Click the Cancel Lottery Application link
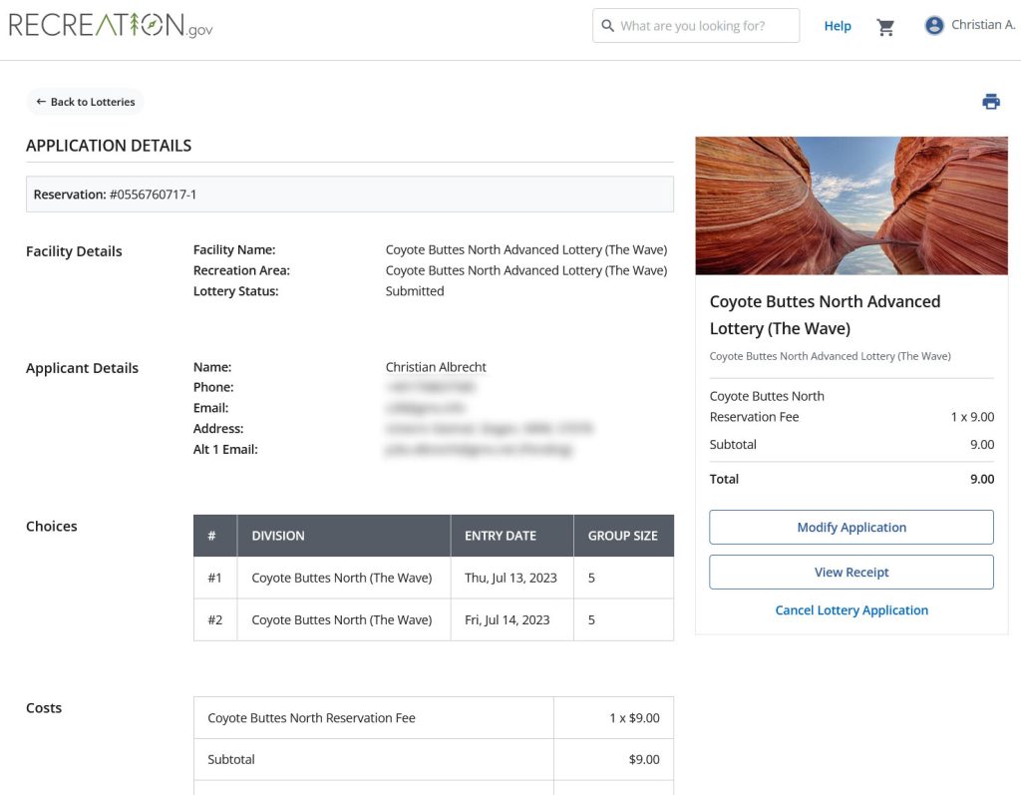The width and height of the screenshot is (1021, 795). [x=851, y=610]
